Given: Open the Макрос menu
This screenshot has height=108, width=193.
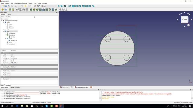Looking at the screenshot, I should pyautogui.click(x=30, y=3).
